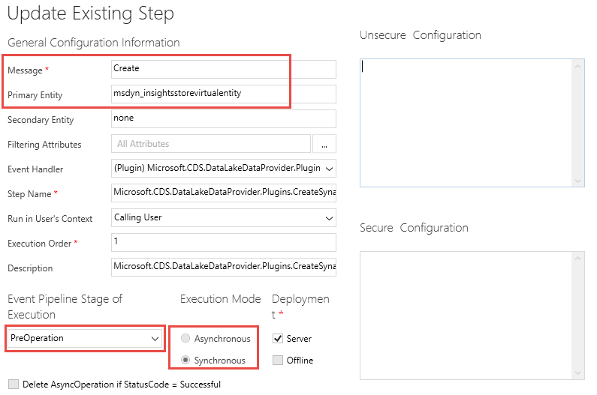
Task: Click the Primary Entity text field
Action: click(x=223, y=94)
